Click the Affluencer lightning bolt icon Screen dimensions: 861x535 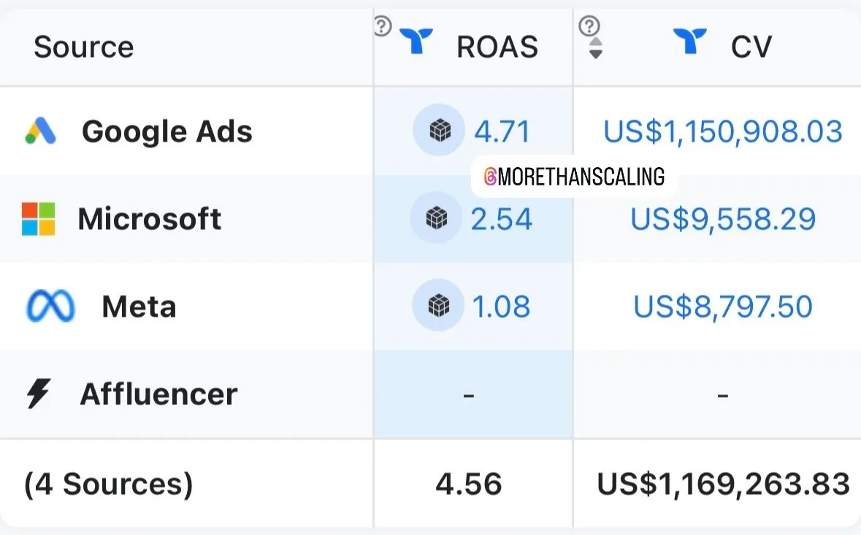39,393
